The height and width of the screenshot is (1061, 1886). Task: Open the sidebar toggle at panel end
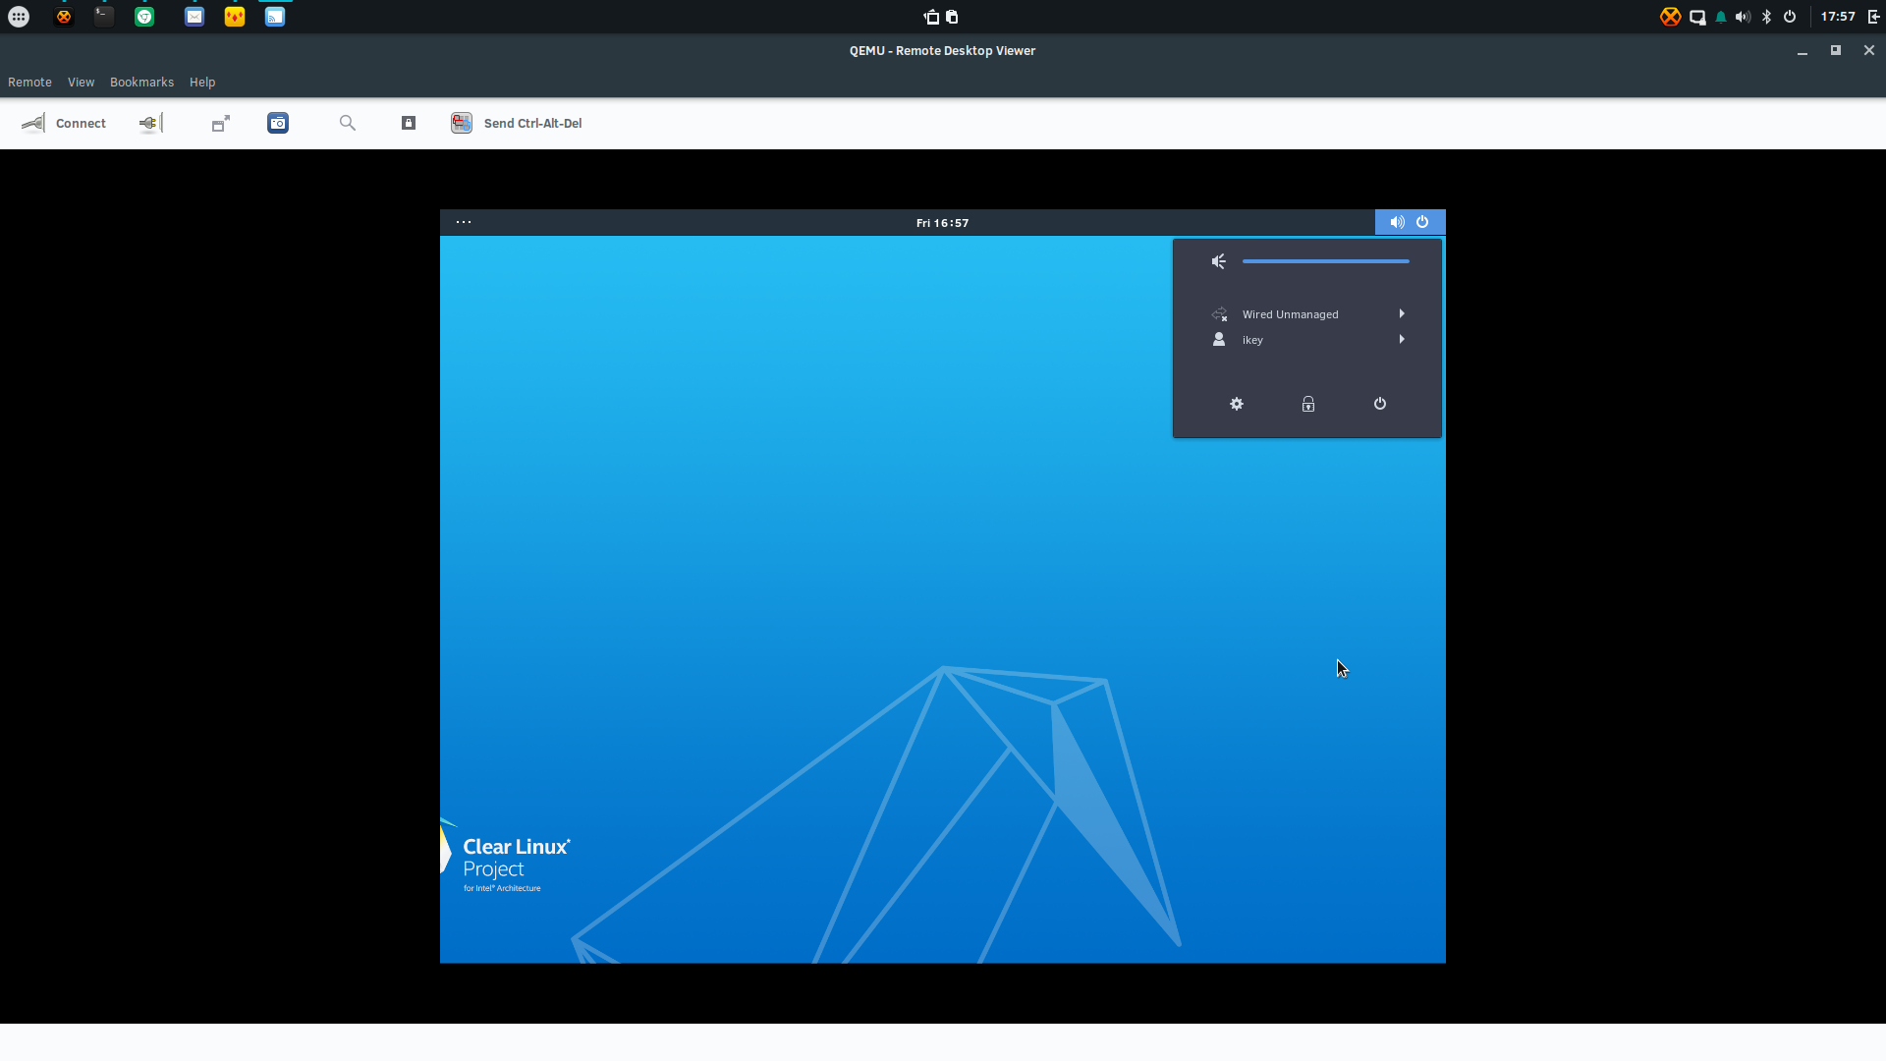coord(1873,17)
